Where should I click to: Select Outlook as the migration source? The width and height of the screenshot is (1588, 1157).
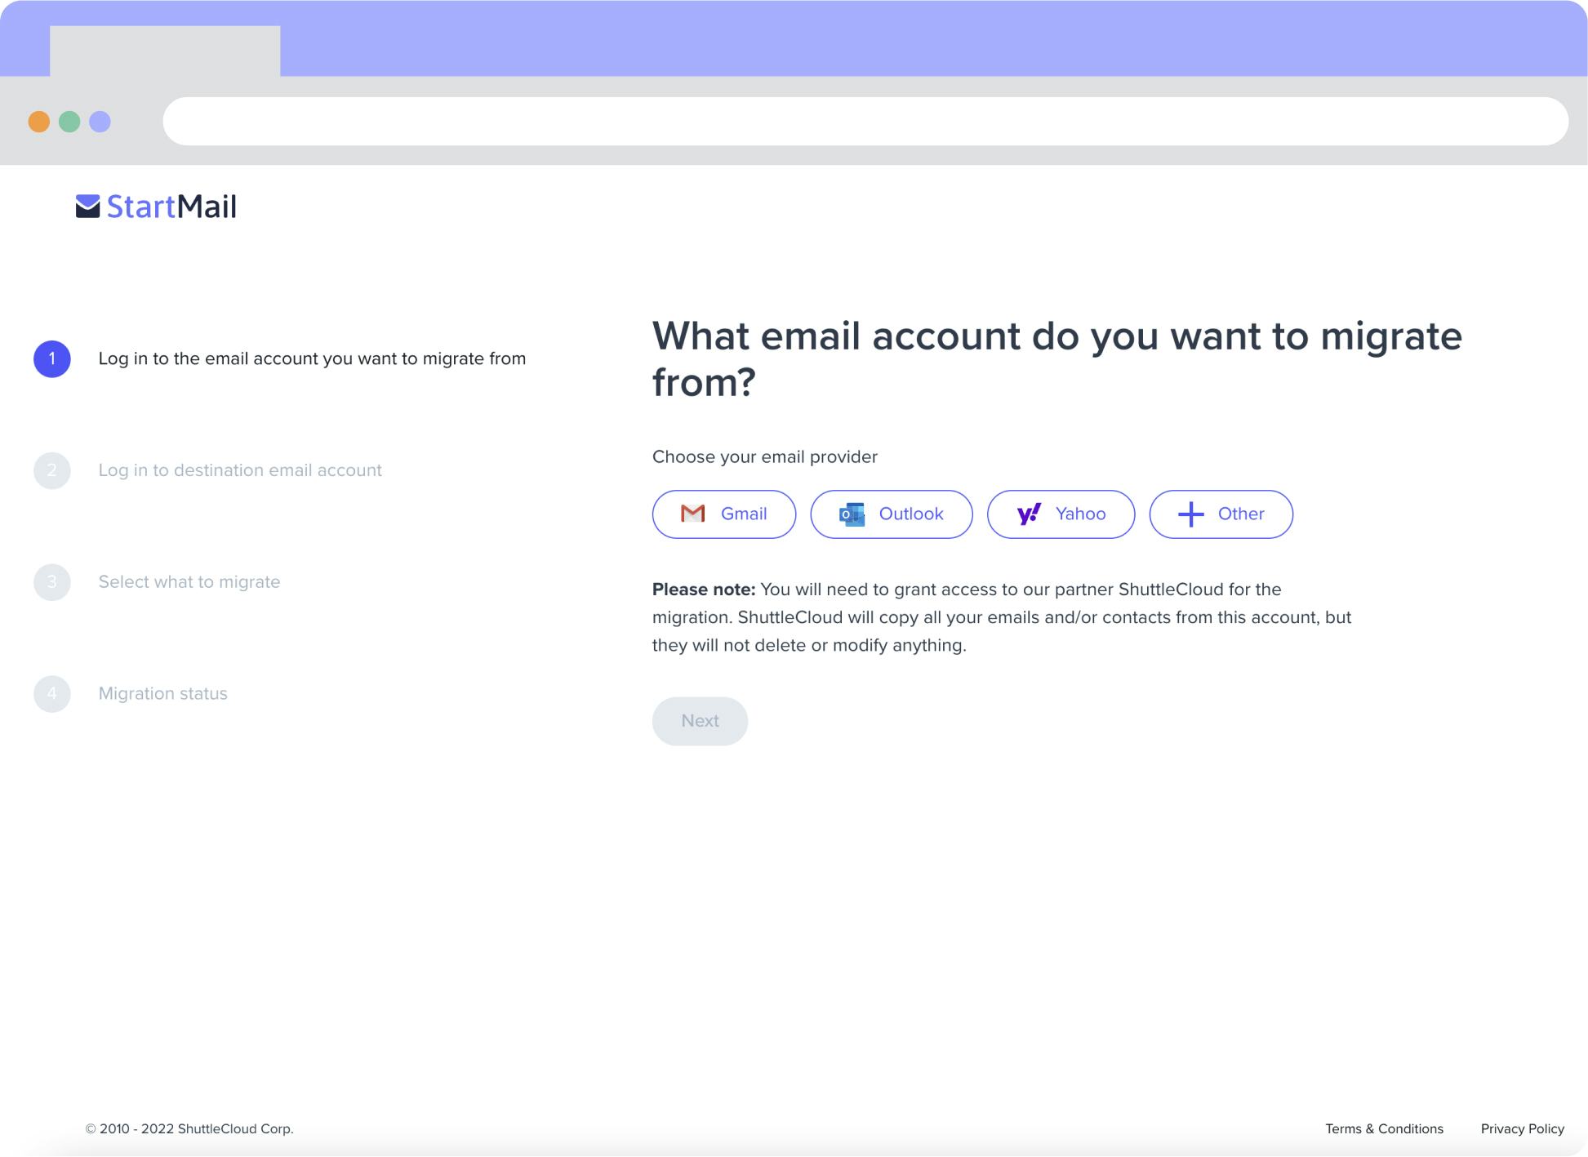point(891,514)
